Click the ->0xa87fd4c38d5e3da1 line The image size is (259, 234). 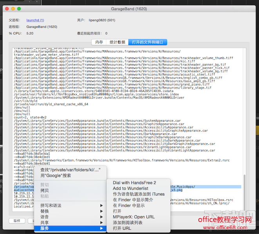point(32,154)
